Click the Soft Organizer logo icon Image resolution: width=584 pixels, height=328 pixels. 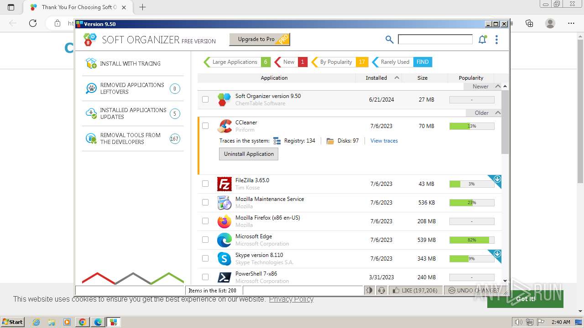tap(90, 40)
